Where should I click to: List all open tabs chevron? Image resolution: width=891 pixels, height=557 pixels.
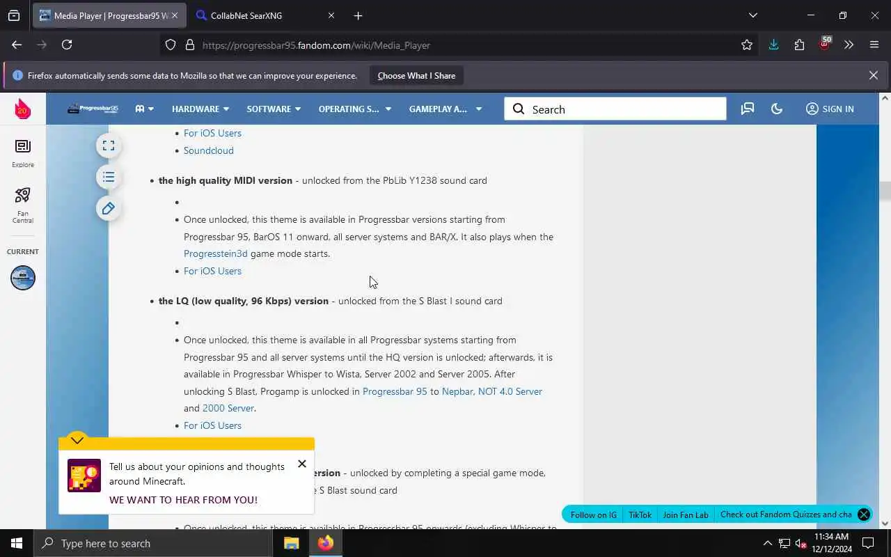752,15
